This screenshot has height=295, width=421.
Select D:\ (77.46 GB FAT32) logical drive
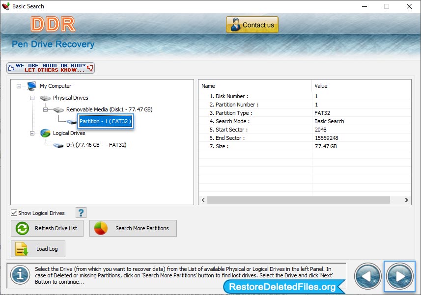(x=96, y=145)
